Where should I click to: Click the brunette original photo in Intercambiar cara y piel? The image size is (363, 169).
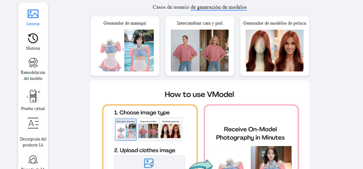185,50
